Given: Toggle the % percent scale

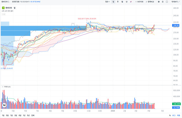Looking at the screenshot, I should [170, 116].
